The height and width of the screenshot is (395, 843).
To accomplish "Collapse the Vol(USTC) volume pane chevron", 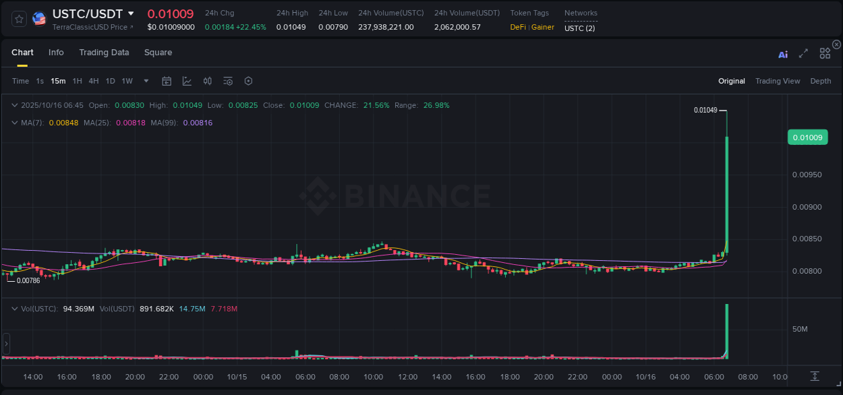I will tap(14, 308).
